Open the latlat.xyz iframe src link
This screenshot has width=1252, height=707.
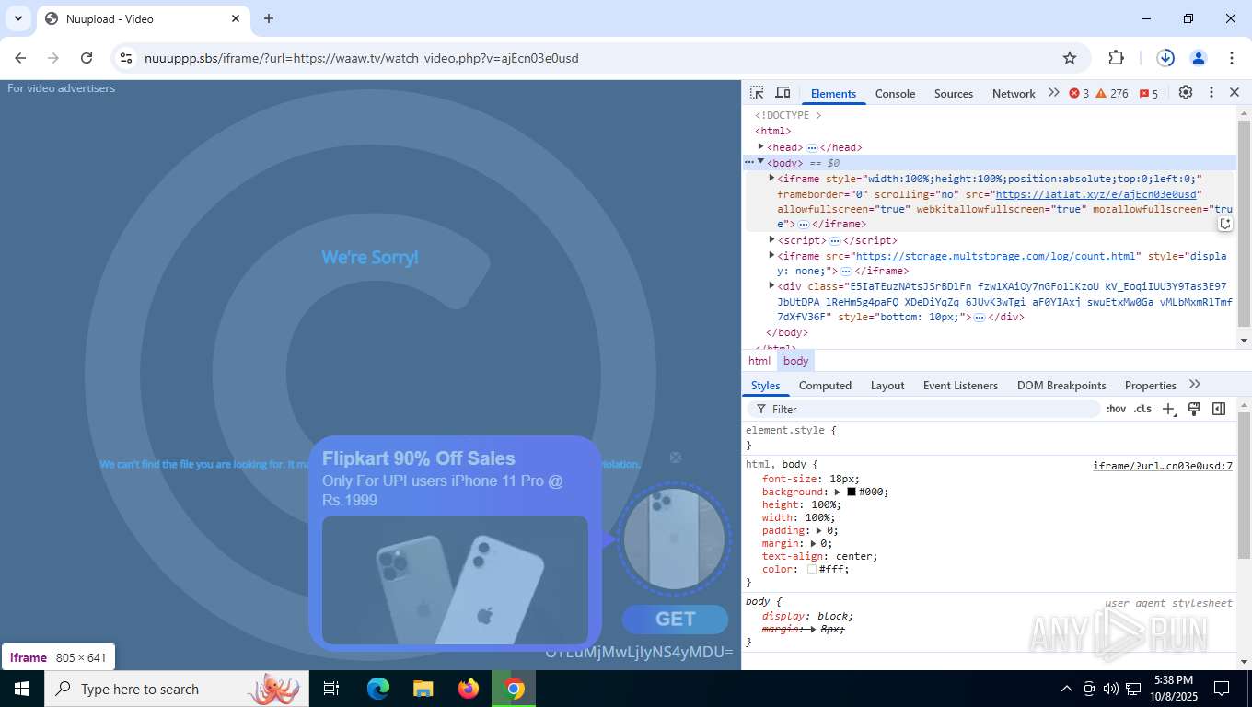1095,194
